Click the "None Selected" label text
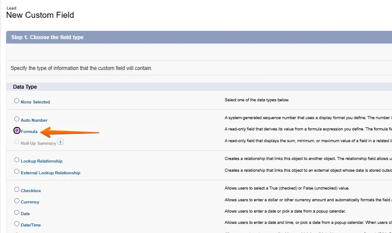Screen dimensions: 392x233 (35, 102)
